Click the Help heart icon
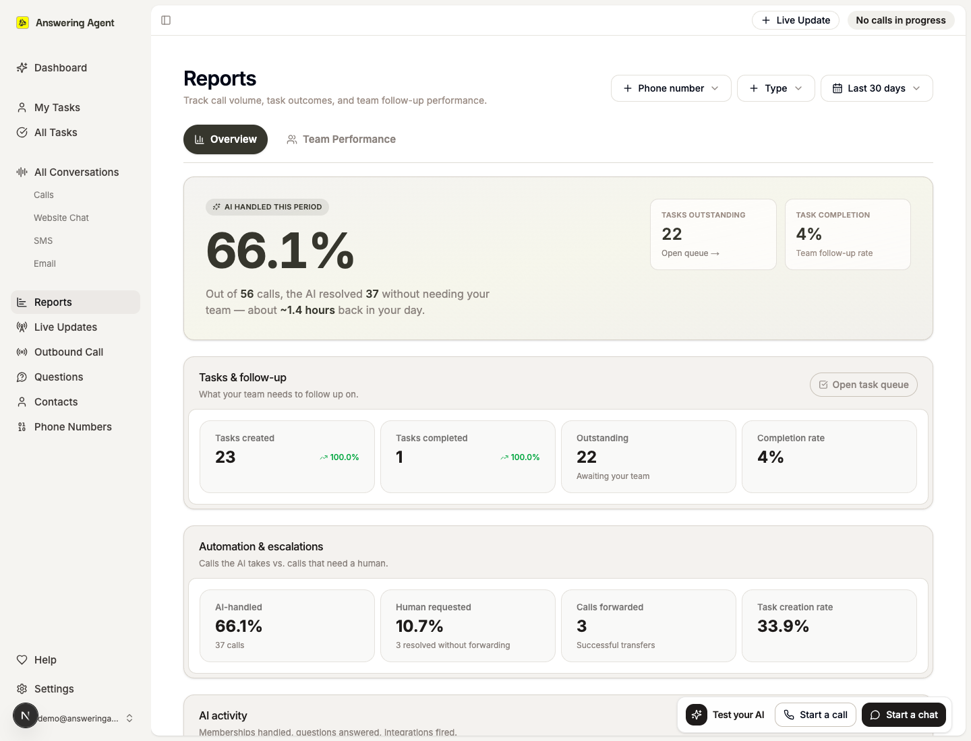The height and width of the screenshot is (741, 971). point(22,660)
